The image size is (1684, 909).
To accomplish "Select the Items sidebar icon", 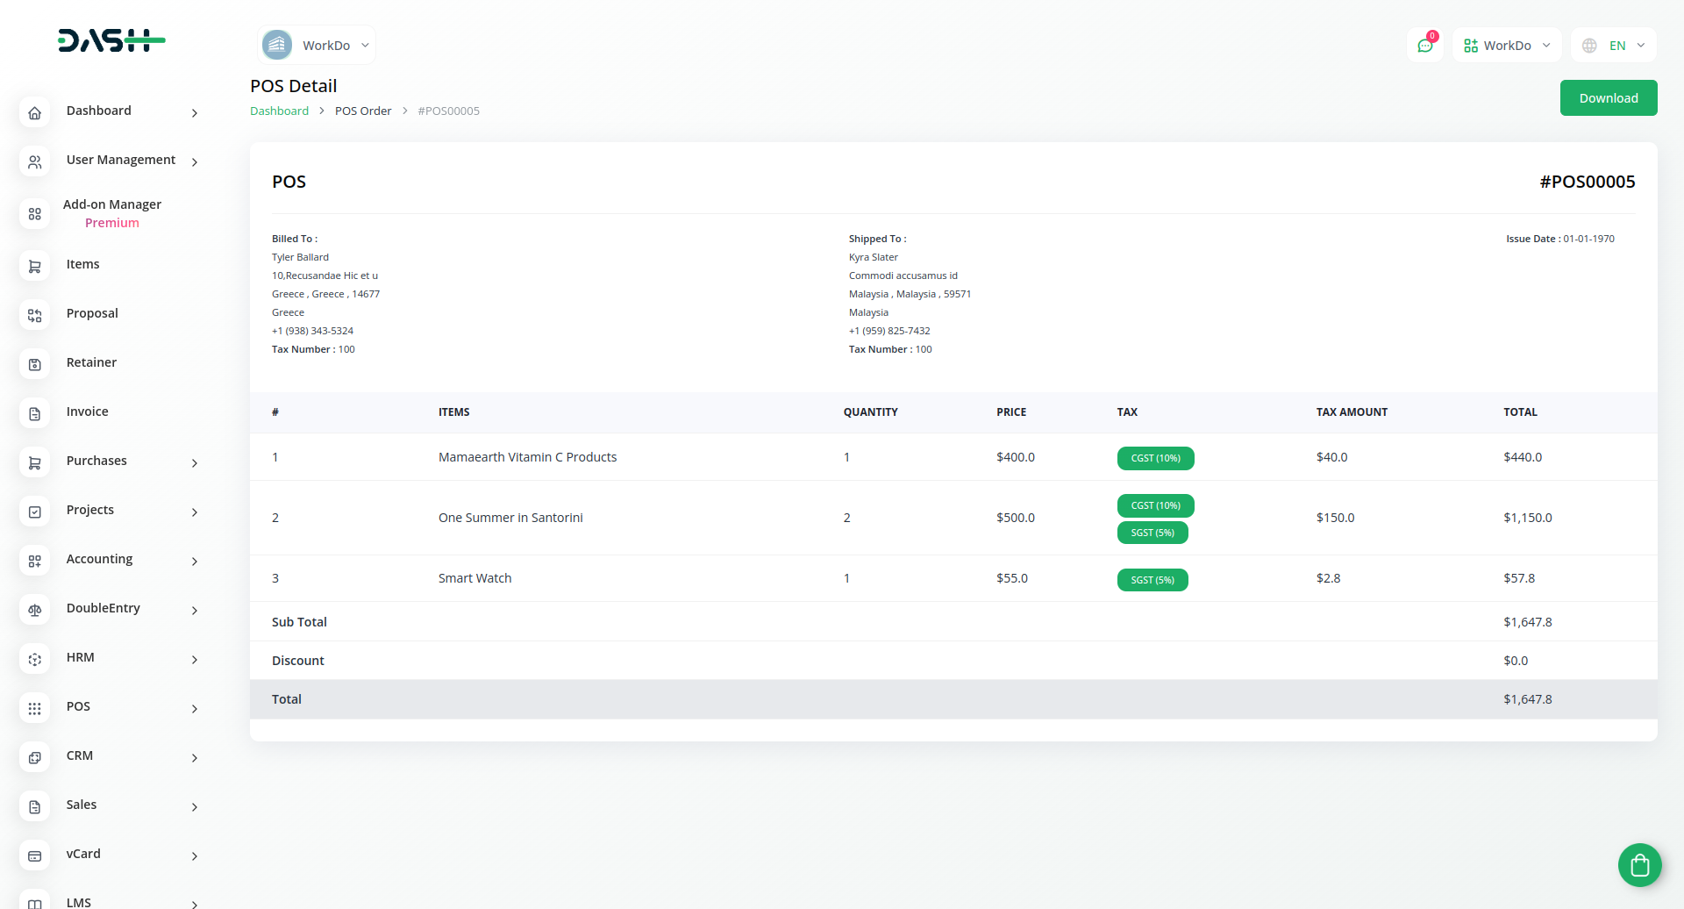I will (x=34, y=266).
